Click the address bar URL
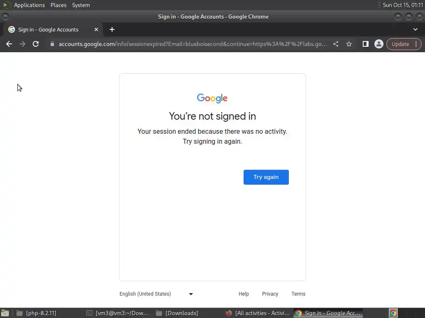This screenshot has height=318, width=425. pyautogui.click(x=193, y=44)
